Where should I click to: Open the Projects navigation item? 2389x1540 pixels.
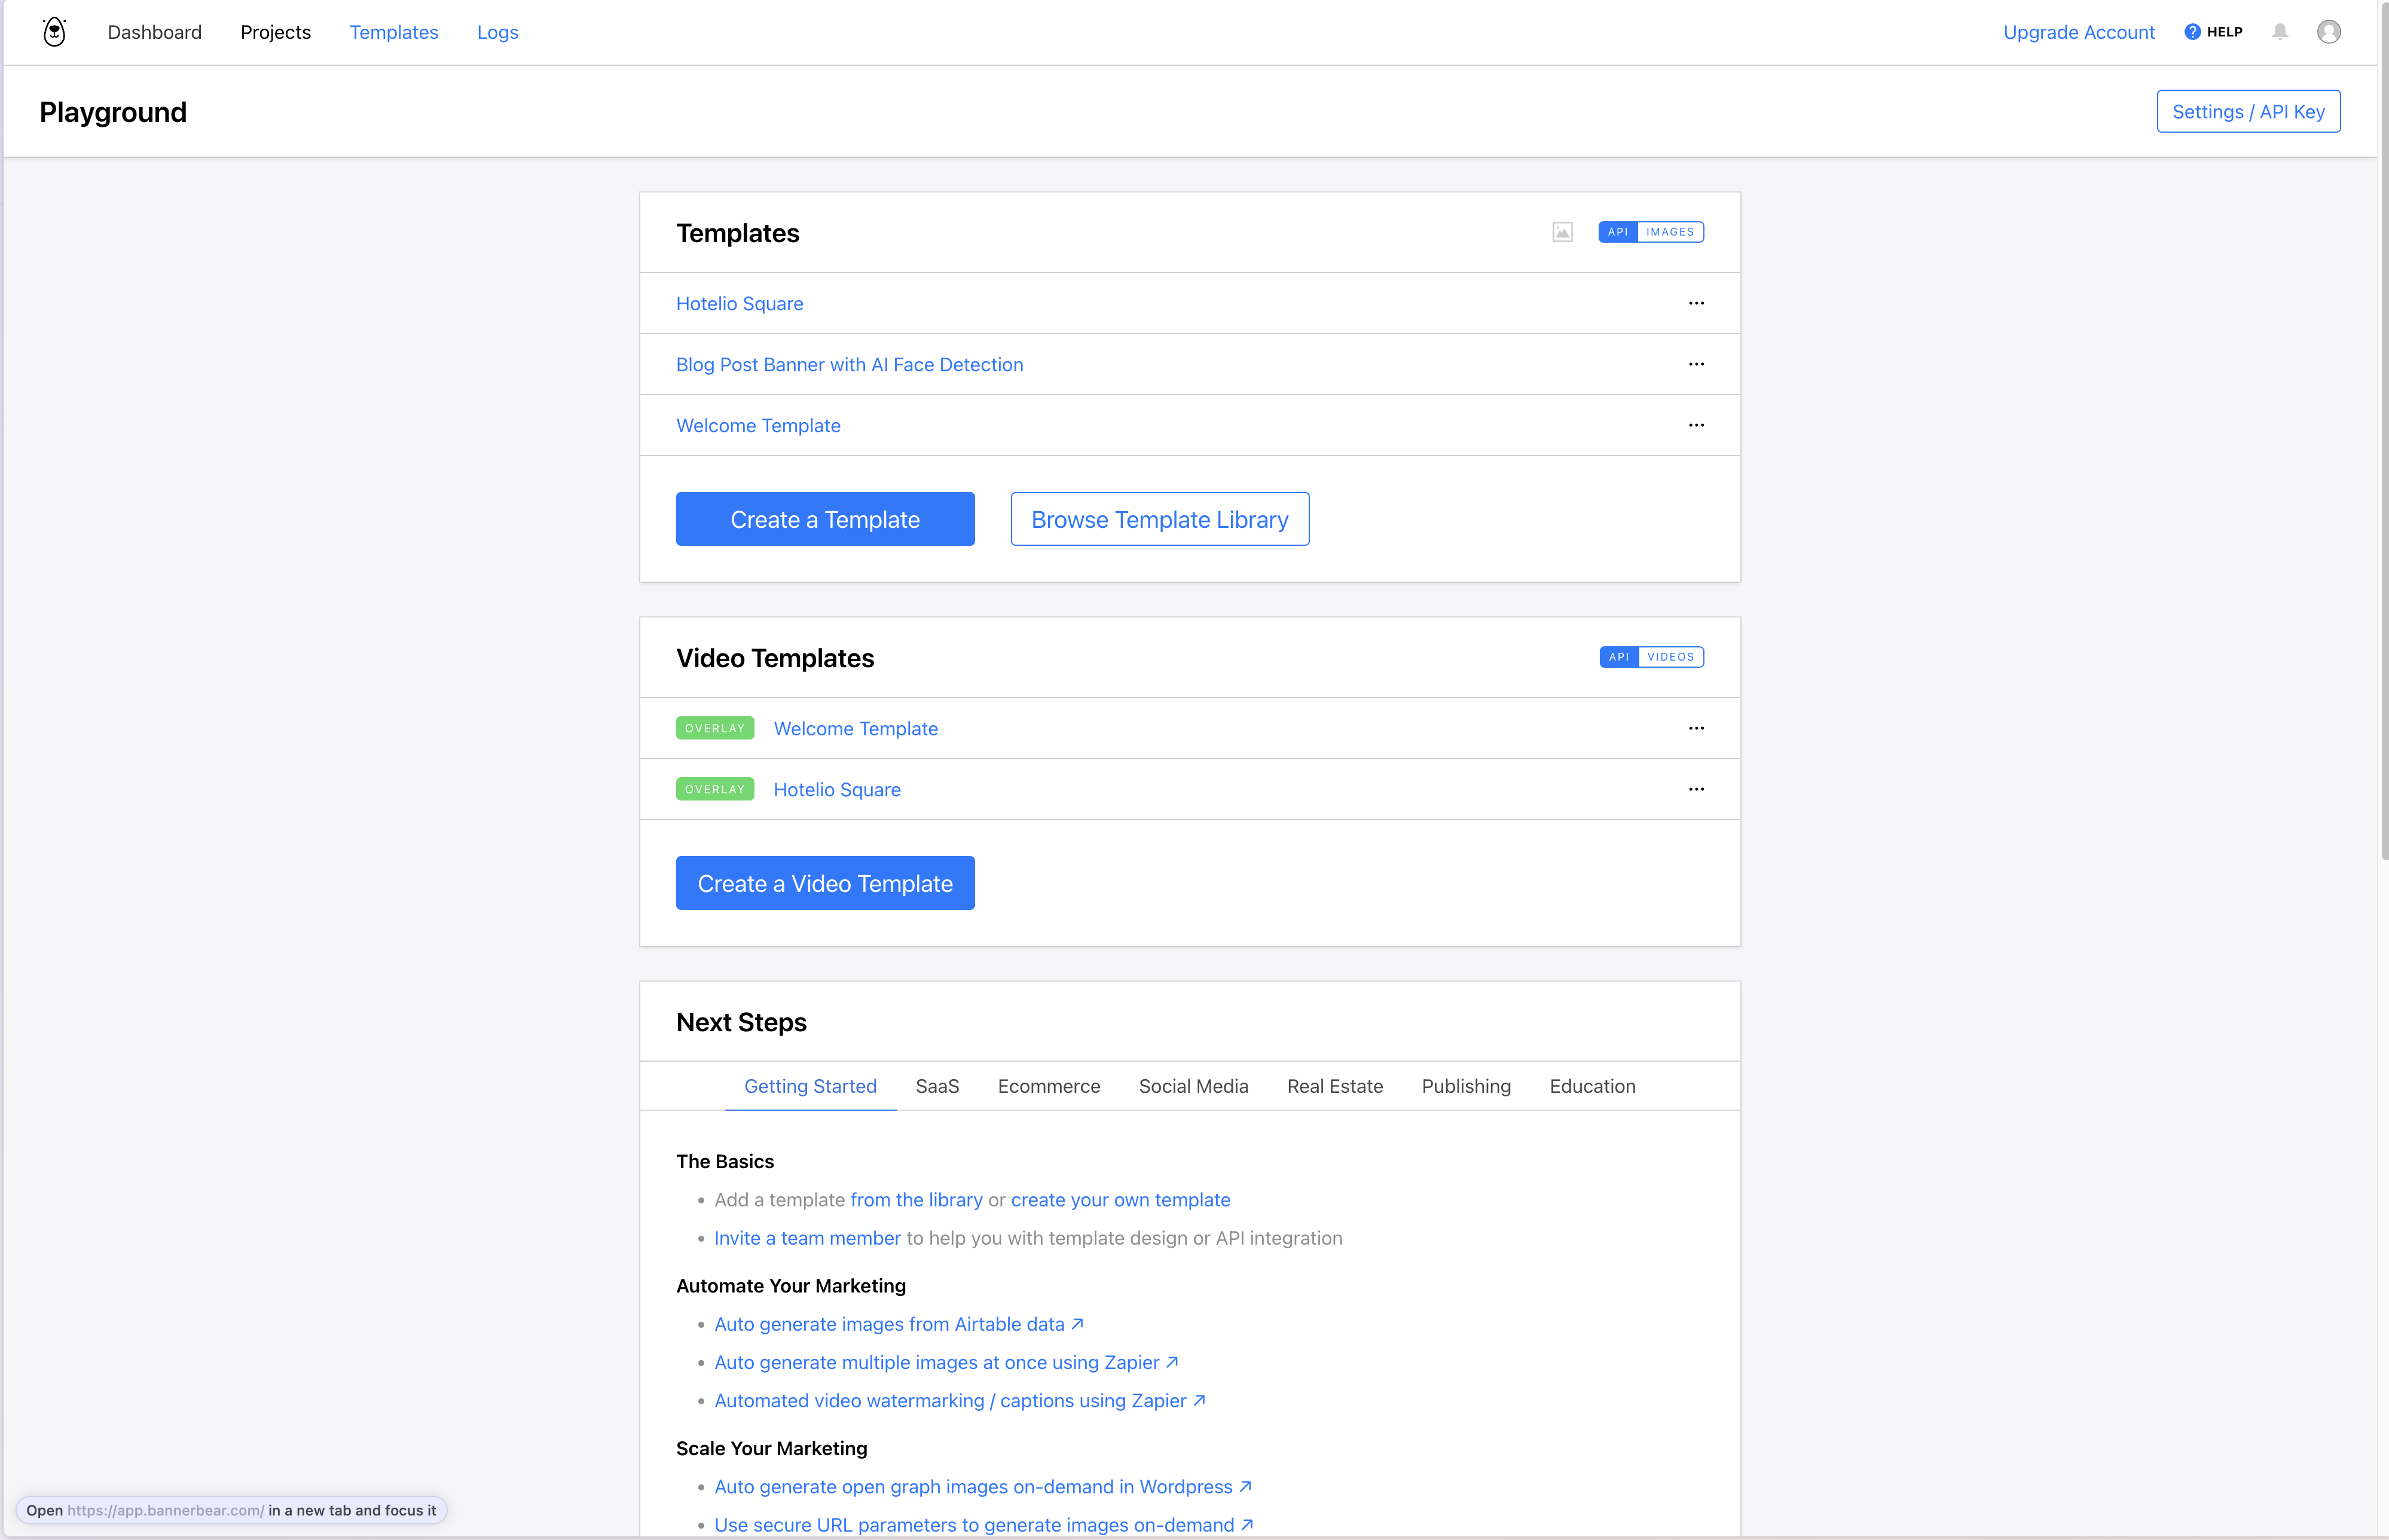[x=276, y=32]
